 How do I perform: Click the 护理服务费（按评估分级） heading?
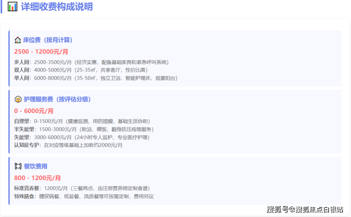(x=57, y=99)
